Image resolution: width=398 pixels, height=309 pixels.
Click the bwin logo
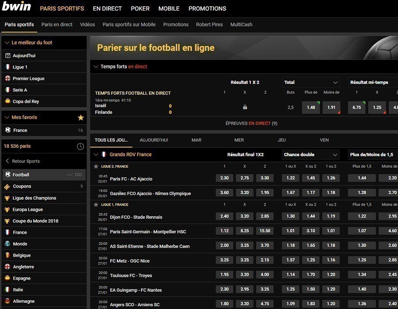click(x=16, y=6)
